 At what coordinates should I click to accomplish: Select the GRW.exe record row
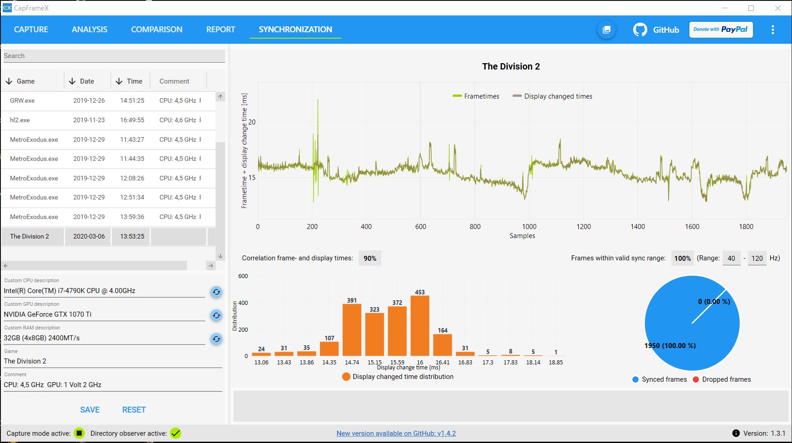108,101
